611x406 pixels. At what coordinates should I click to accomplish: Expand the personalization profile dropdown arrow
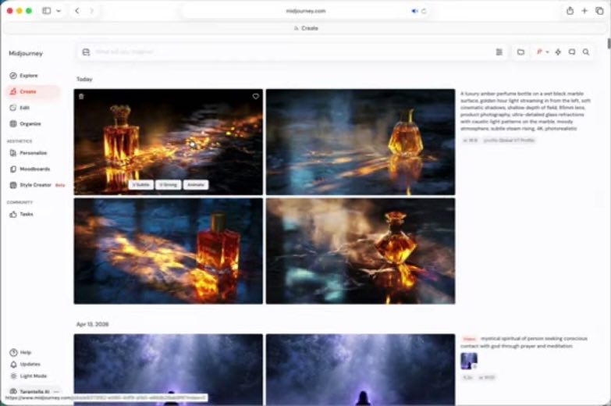(x=548, y=52)
